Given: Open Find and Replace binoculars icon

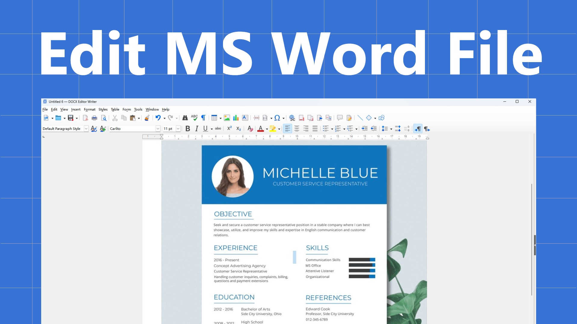Looking at the screenshot, I should click(x=185, y=118).
